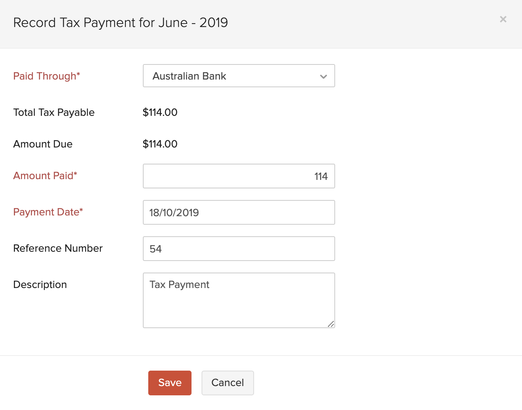This screenshot has height=410, width=522.
Task: Select the Payment Date field
Action: tap(239, 212)
